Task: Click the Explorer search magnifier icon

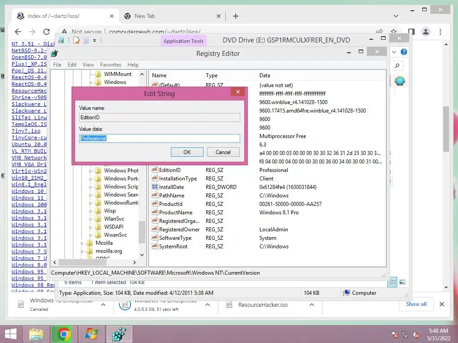Action: tap(397, 66)
